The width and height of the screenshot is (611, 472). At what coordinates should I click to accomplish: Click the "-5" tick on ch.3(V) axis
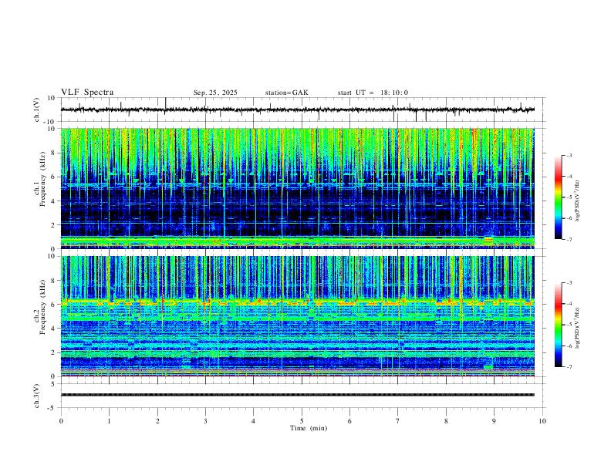[52, 408]
